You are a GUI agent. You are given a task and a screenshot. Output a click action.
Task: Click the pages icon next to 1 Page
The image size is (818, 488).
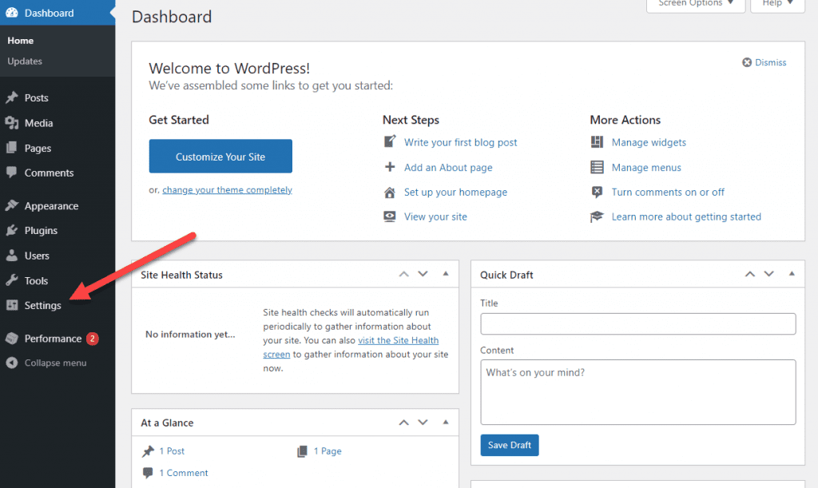[302, 451]
